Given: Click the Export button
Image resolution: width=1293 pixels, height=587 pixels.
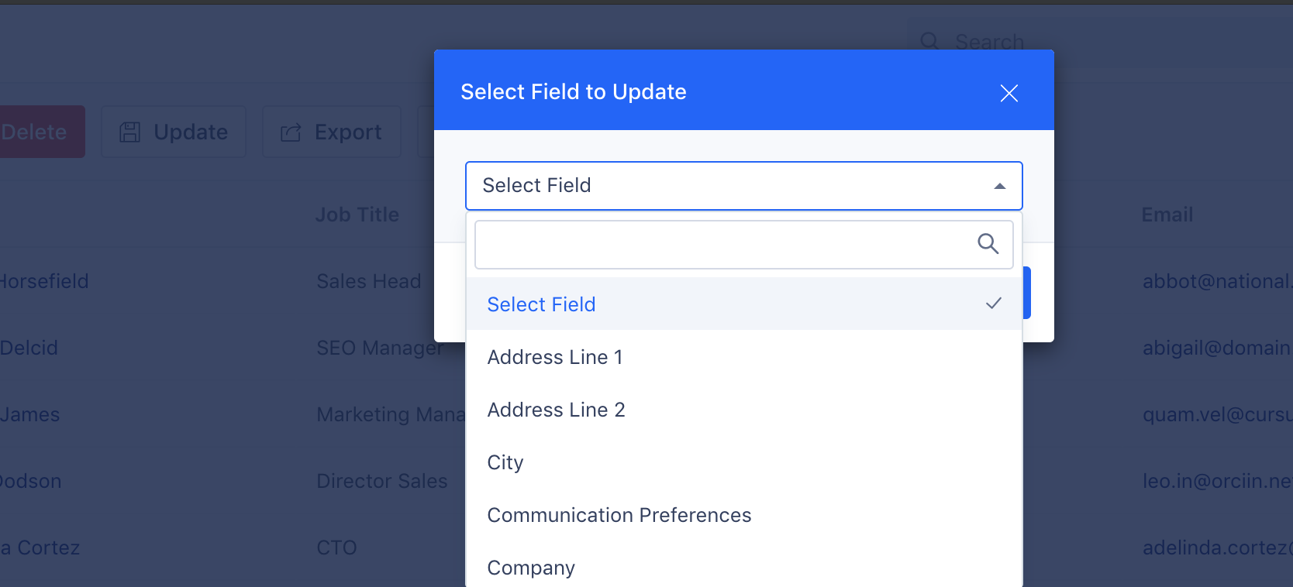Looking at the screenshot, I should [x=332, y=132].
